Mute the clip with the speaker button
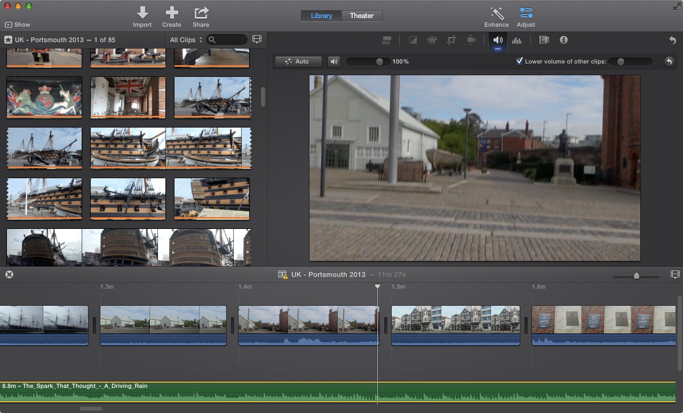Screen dimensions: 683x413 click(334, 61)
